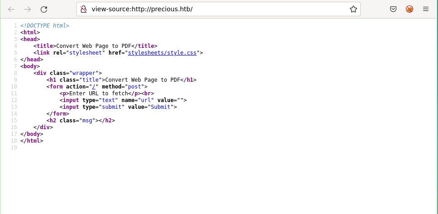Click the opening title tag on line 4
The height and width of the screenshot is (214, 438).
44,46
